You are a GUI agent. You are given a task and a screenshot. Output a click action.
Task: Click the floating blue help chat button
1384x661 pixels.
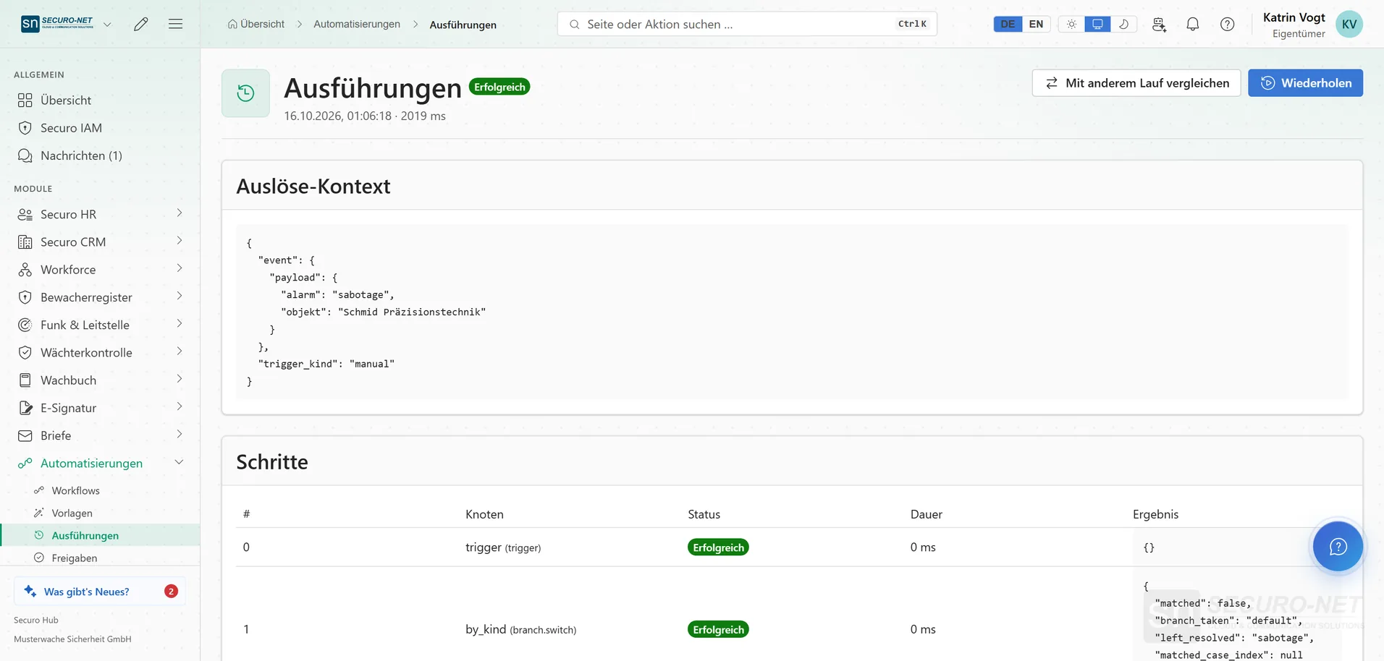point(1338,546)
